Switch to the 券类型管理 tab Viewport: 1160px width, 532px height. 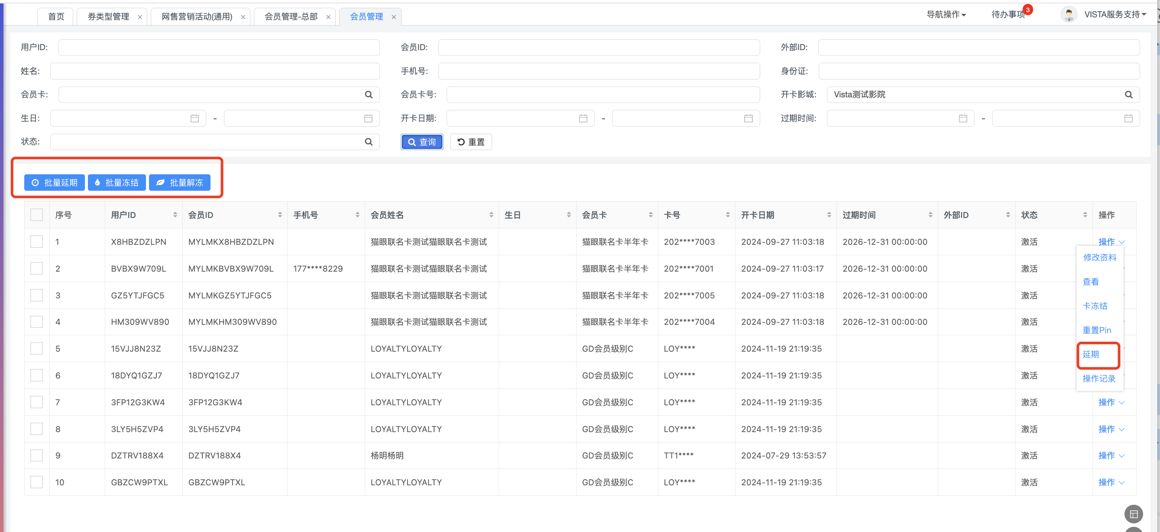108,16
